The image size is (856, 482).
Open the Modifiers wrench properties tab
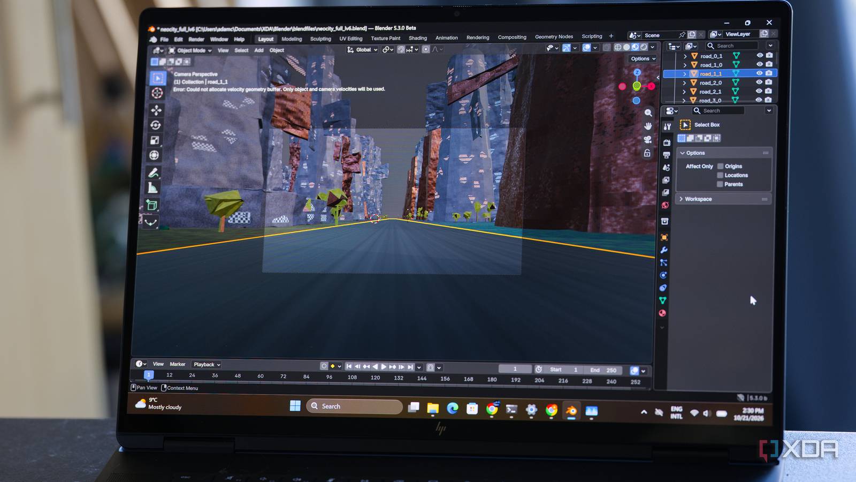[x=664, y=250]
